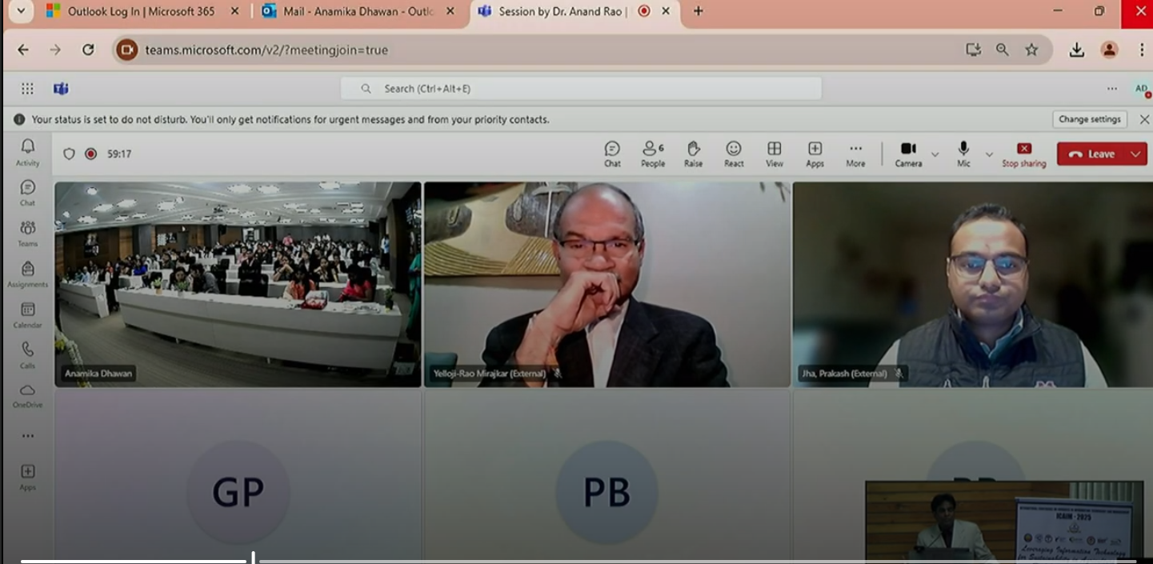Stop sharing the screen
Screen dimensions: 1153x564
pos(1023,154)
